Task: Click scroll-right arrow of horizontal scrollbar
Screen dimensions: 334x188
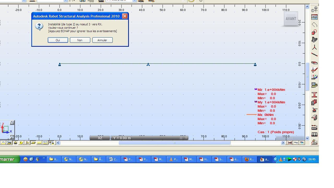Action: point(283,143)
